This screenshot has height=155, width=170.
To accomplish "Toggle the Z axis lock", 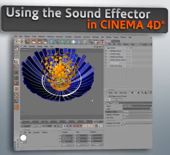I will point(22,42).
